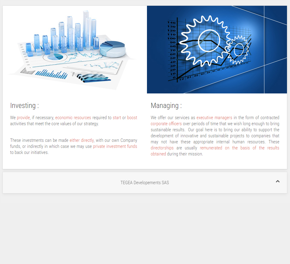Click the small white gear graphic
This screenshot has width=290, height=264.
click(239, 48)
